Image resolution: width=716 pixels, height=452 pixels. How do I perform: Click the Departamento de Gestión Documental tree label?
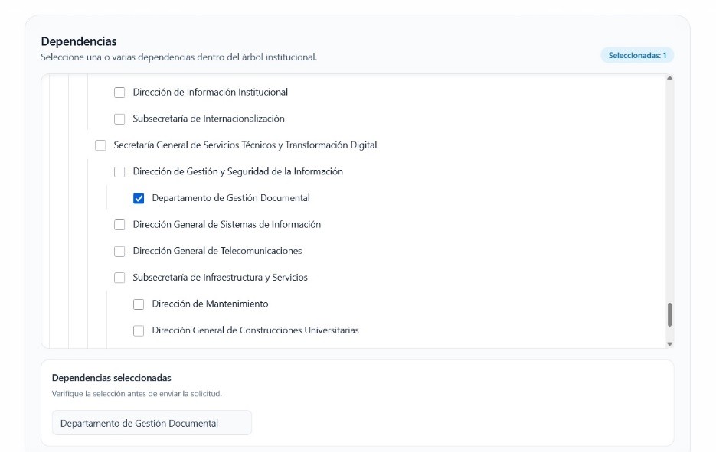point(230,198)
